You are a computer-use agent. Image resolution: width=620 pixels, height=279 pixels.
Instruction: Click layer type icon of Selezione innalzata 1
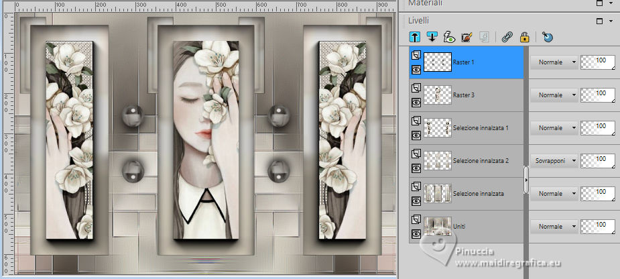click(x=416, y=121)
